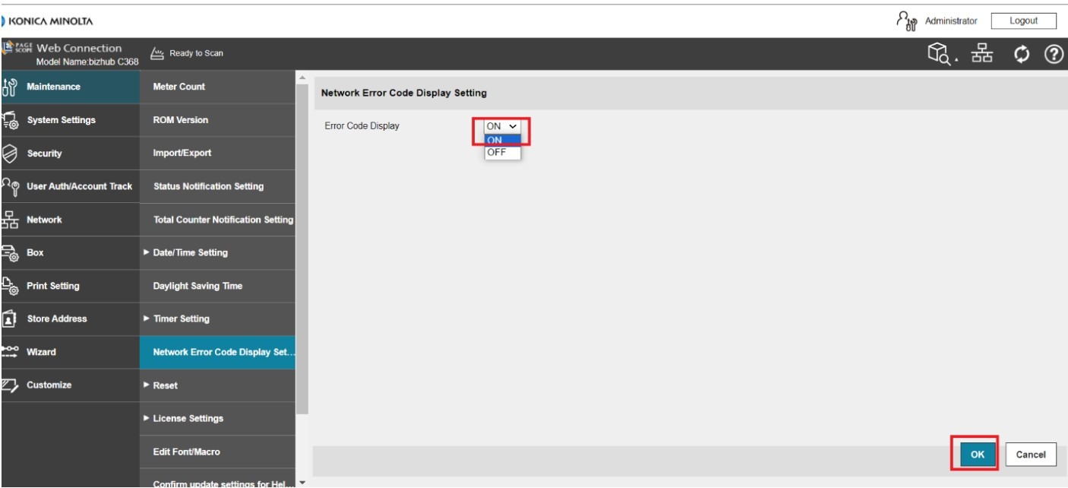Expand the Date/Time Setting submenu
This screenshot has height=488, width=1068.
[x=190, y=252]
